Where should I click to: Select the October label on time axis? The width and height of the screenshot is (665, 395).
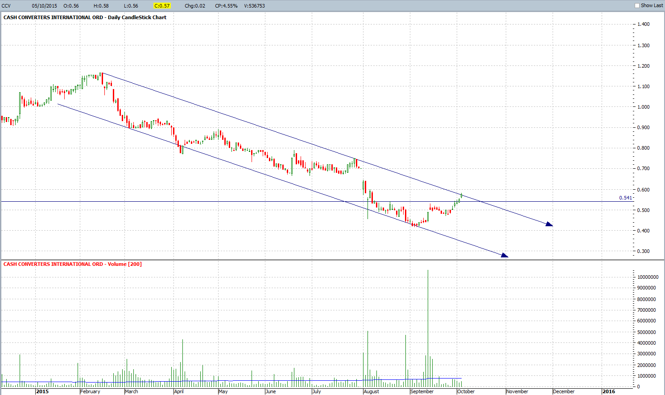pos(466,391)
